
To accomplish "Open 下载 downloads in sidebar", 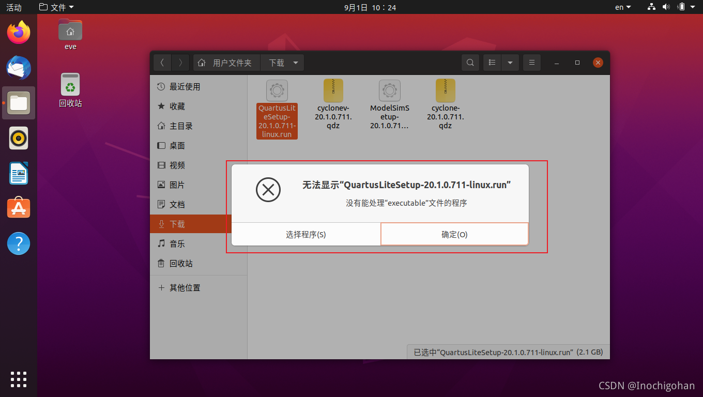I will [198, 224].
